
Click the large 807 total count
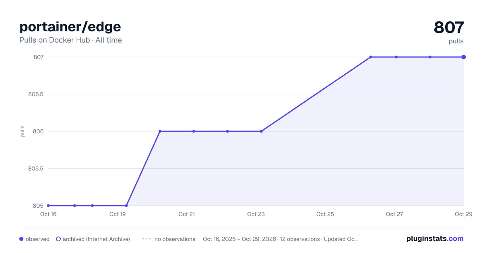(x=449, y=27)
